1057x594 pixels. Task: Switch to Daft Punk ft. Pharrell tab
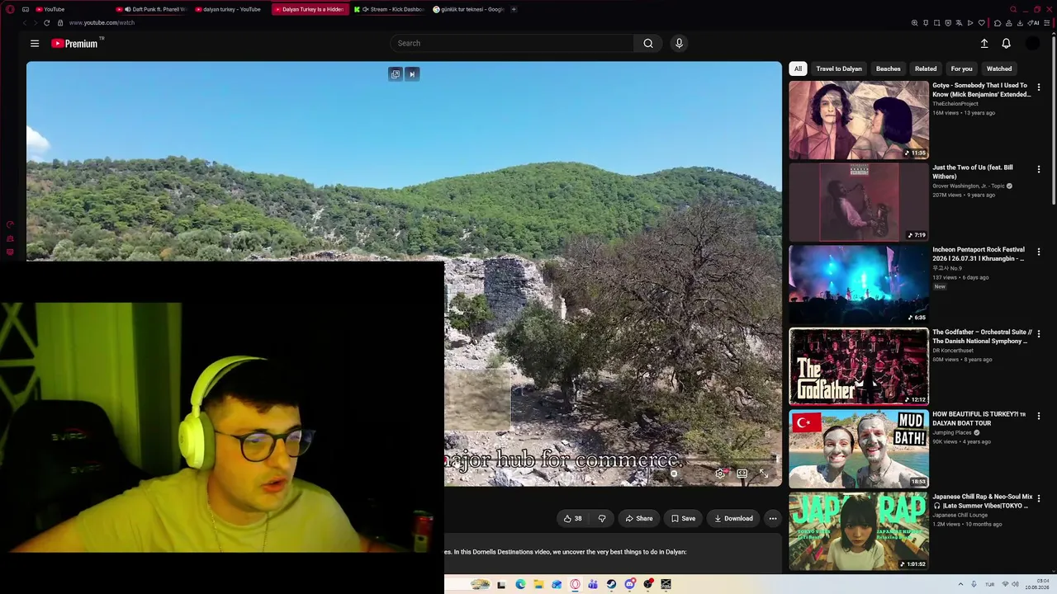point(152,9)
